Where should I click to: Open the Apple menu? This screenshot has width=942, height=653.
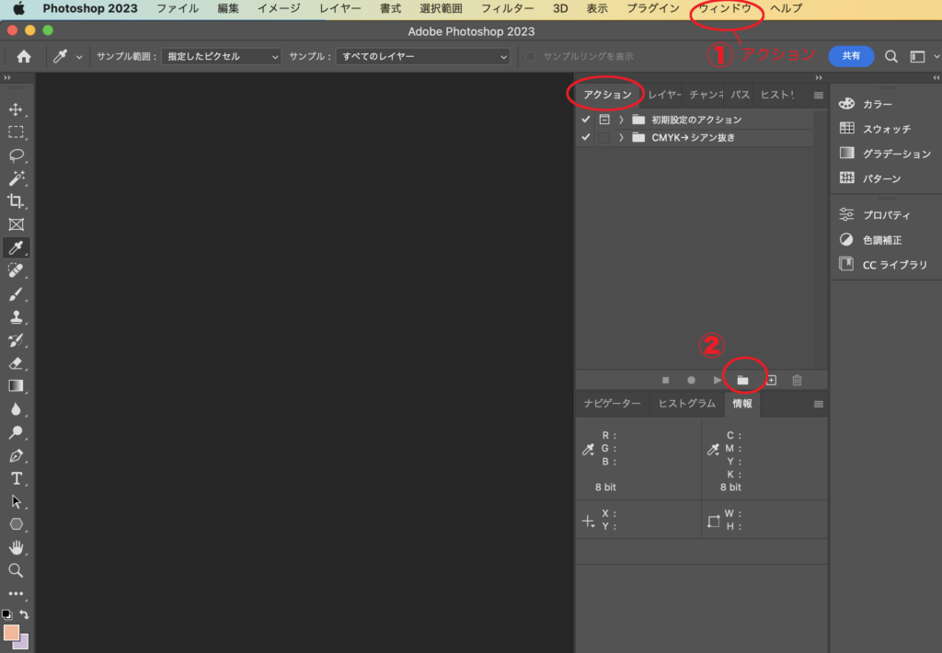pyautogui.click(x=19, y=8)
